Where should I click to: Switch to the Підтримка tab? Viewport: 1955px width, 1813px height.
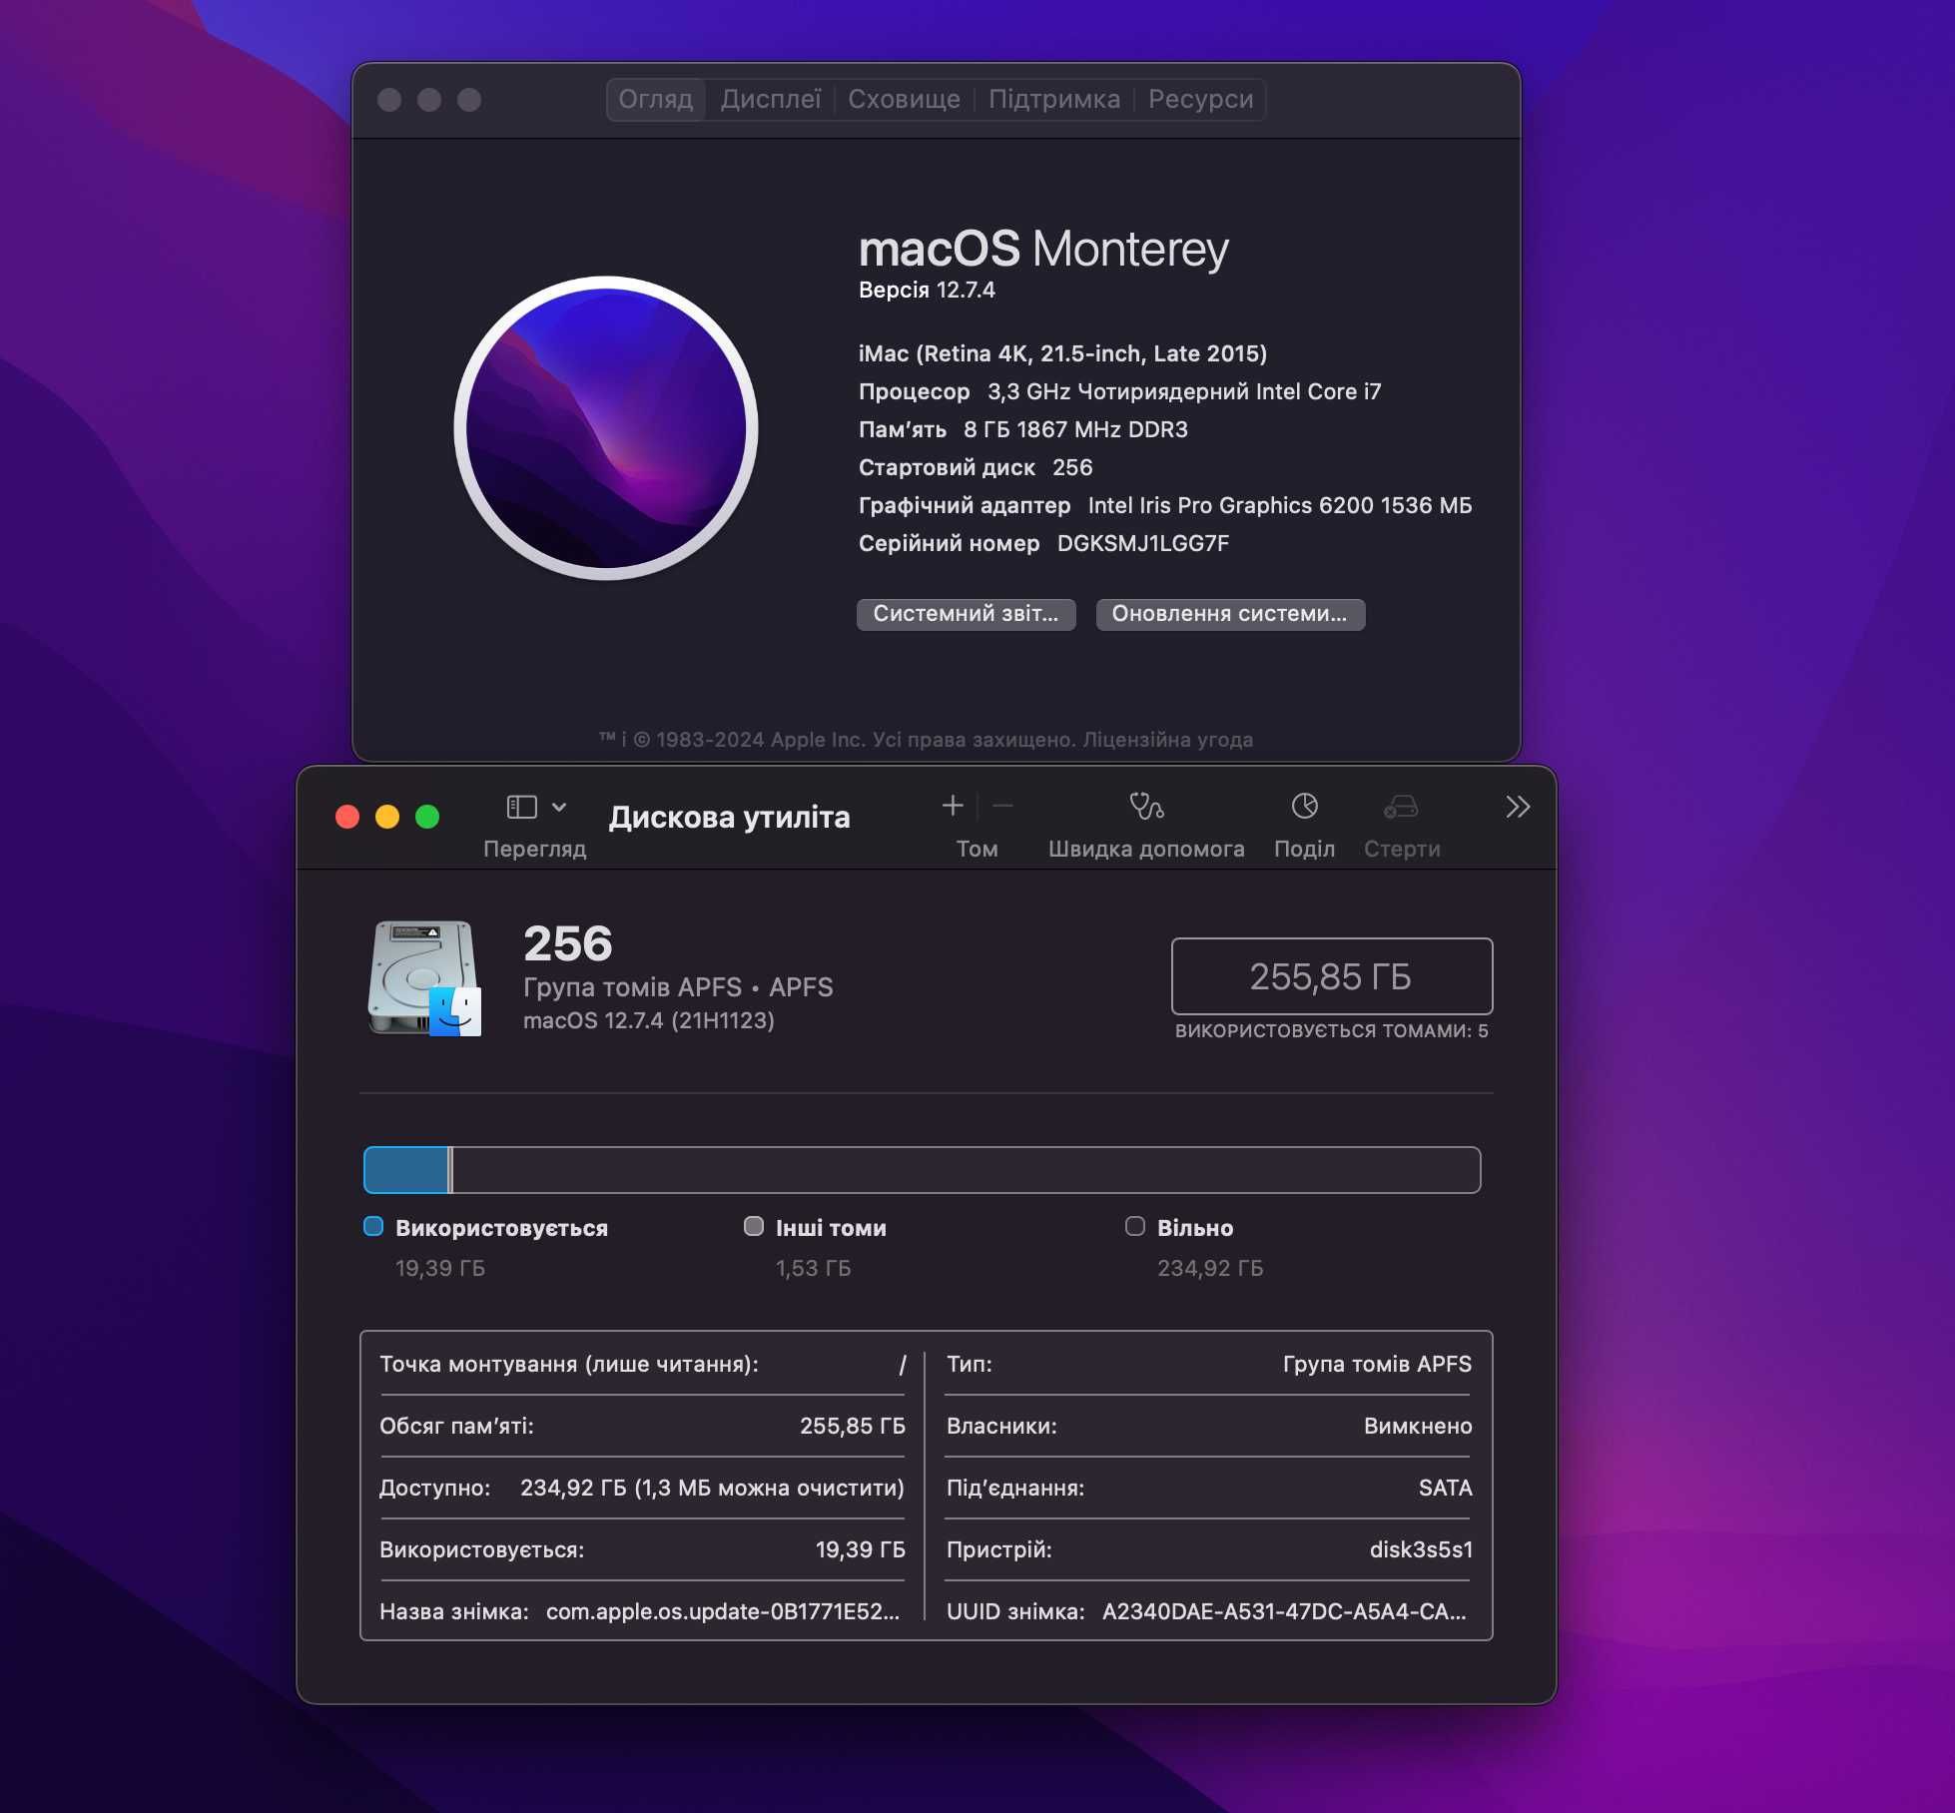point(1054,99)
